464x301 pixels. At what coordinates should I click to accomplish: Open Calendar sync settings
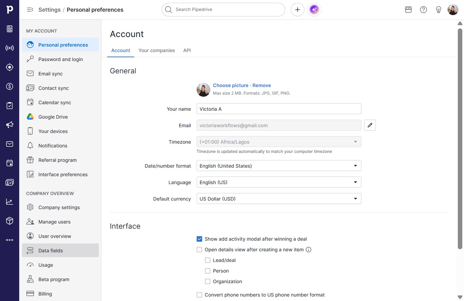coord(60,103)
